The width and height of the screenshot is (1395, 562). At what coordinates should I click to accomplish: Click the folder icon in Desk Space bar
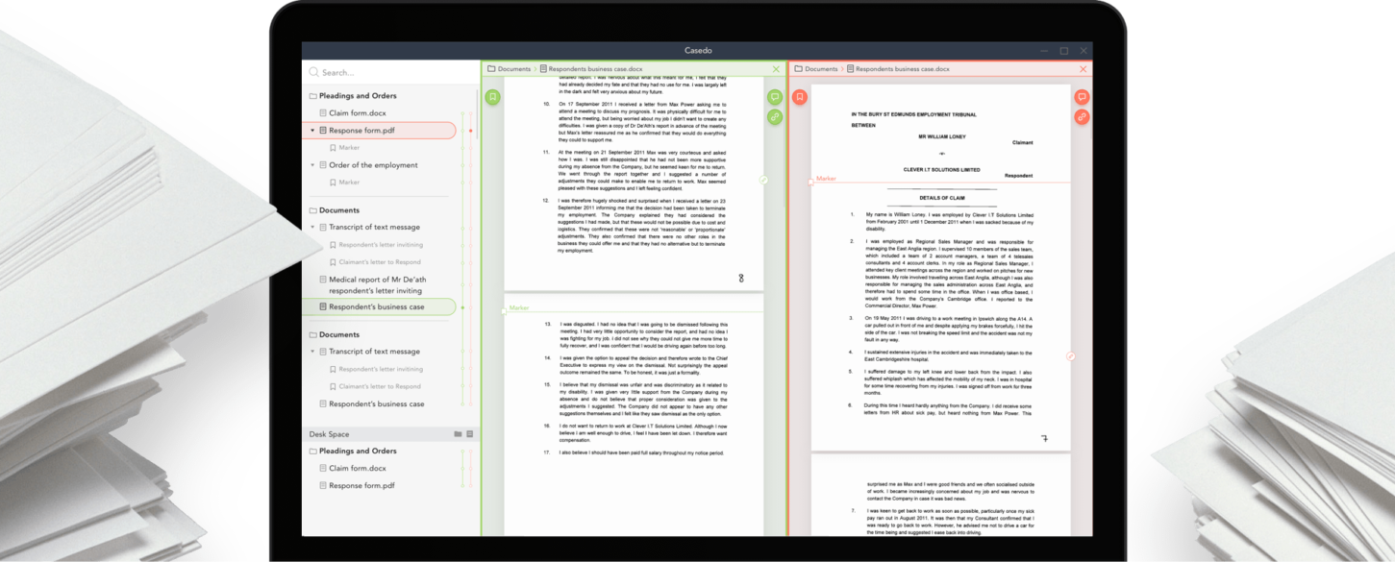[x=458, y=434]
